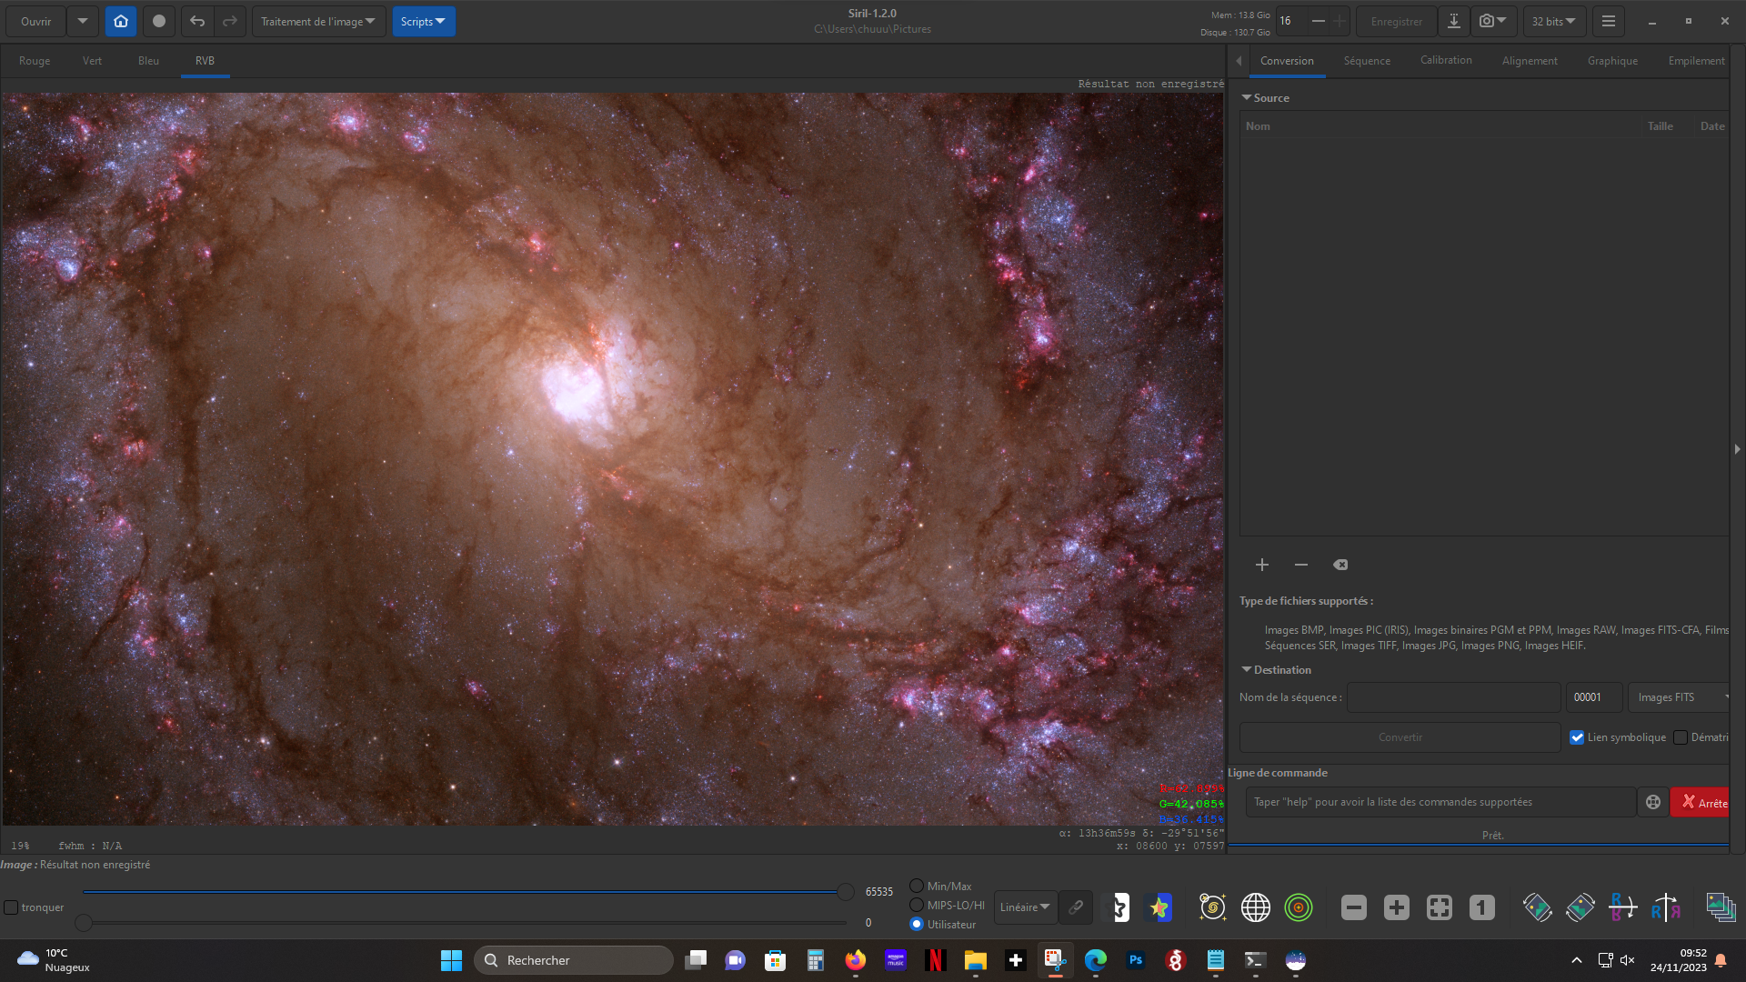1746x982 pixels.
Task: Rotate image counter-clockwise
Action: point(1538,907)
